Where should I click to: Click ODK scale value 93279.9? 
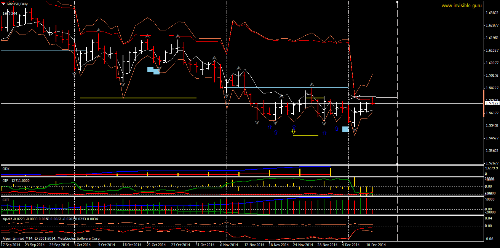[x=492, y=168]
